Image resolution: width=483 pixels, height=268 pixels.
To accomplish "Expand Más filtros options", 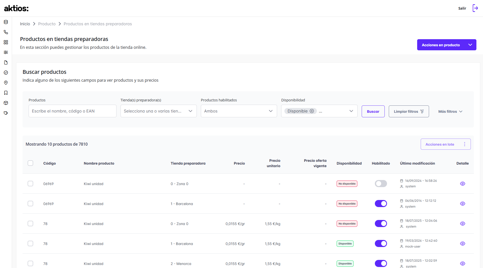I will click(x=450, y=111).
